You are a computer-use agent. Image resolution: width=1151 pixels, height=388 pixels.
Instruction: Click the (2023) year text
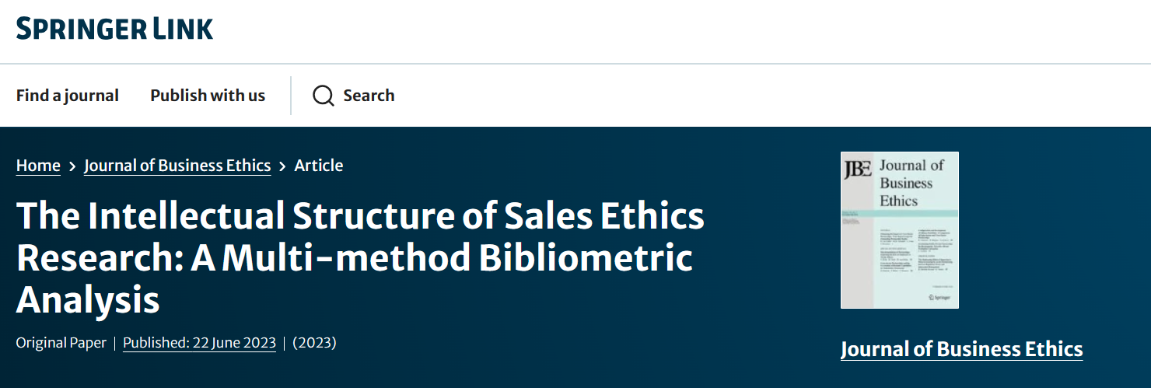coord(314,343)
